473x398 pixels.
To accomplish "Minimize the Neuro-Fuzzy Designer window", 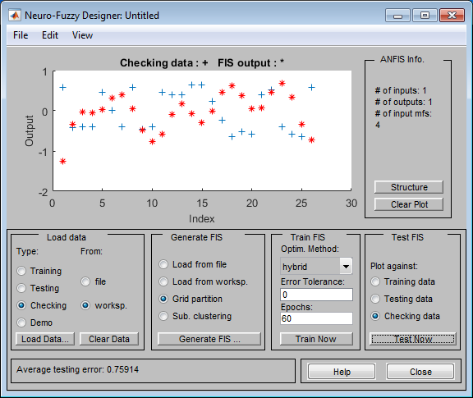I will pos(397,15).
